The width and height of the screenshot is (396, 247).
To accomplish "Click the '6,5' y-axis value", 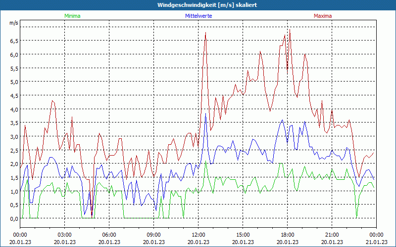I will (x=14, y=41).
